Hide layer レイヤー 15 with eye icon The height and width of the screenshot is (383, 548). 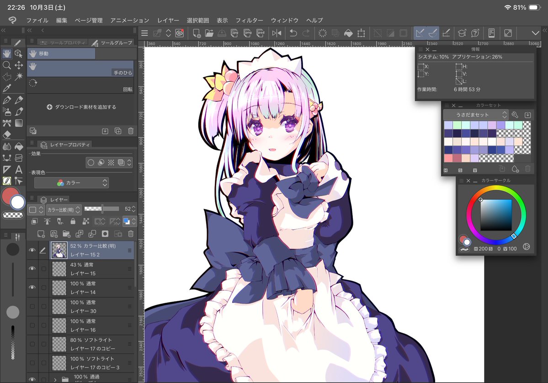32,269
